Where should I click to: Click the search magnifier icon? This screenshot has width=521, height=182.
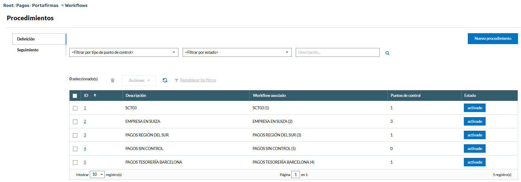click(x=387, y=53)
